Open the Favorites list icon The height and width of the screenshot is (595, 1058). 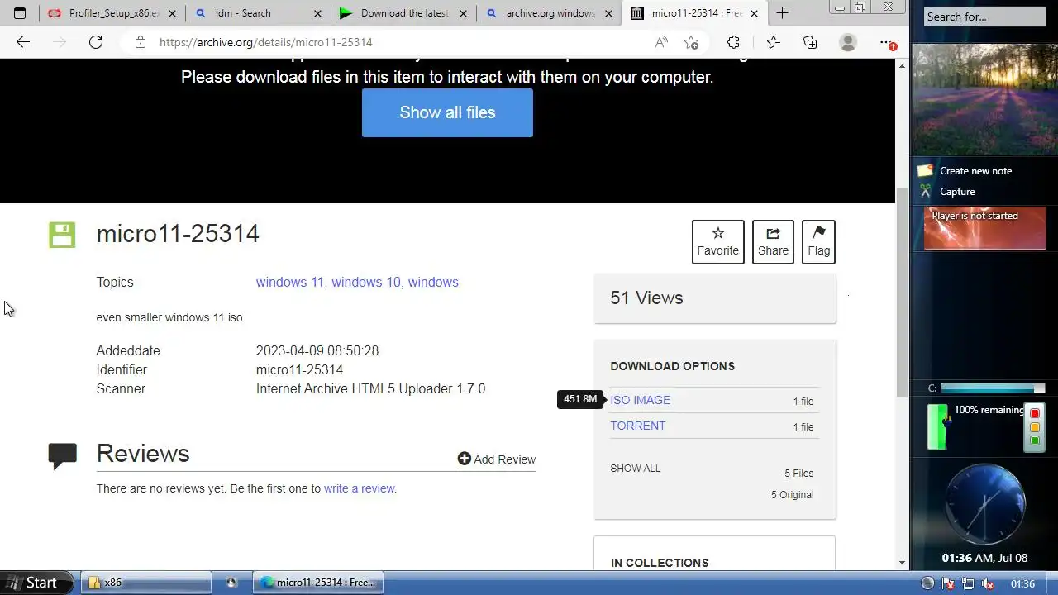tap(773, 42)
